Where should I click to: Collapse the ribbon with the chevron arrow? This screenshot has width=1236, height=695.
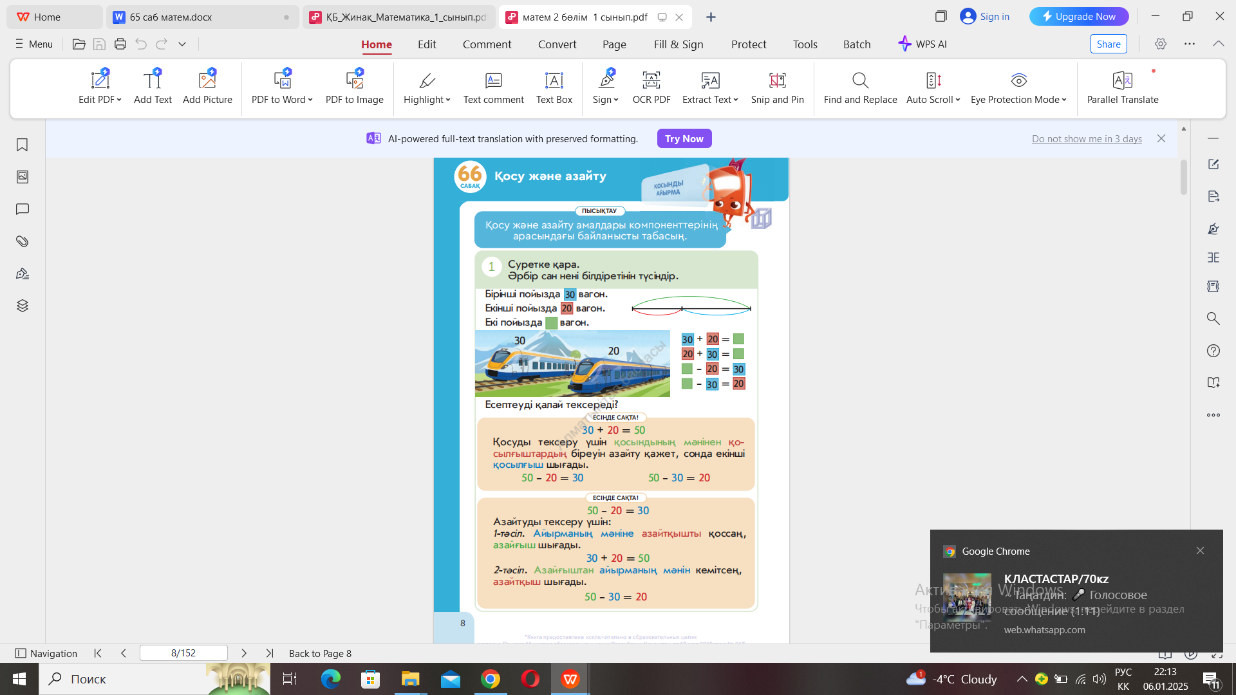click(x=1218, y=44)
